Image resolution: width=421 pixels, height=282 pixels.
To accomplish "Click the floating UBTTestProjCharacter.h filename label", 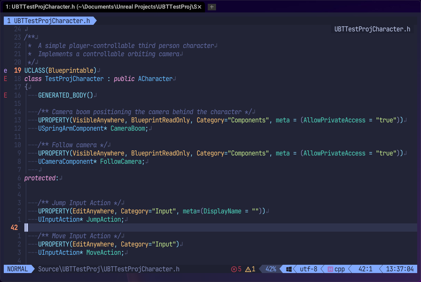I will coord(372,29).
